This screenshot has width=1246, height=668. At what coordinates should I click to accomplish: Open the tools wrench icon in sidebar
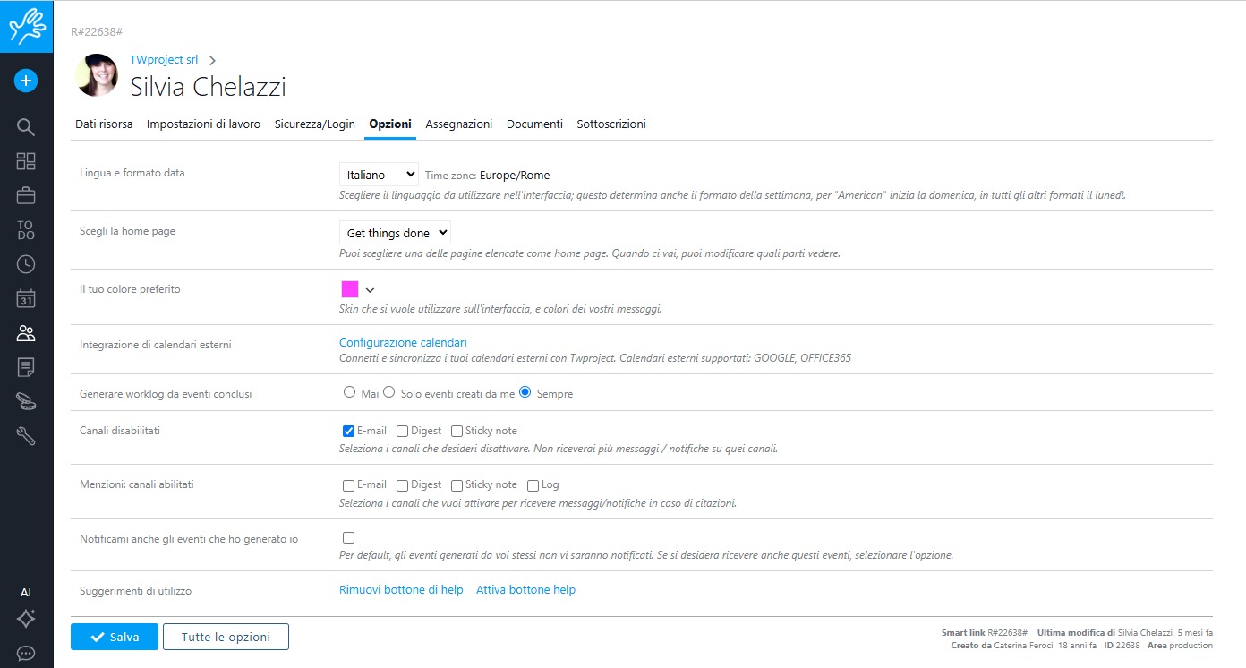pyautogui.click(x=26, y=436)
